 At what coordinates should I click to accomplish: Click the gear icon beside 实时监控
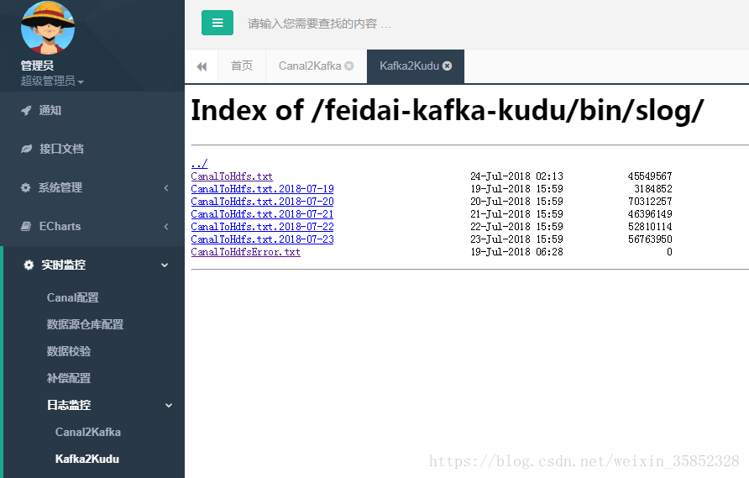click(x=29, y=265)
